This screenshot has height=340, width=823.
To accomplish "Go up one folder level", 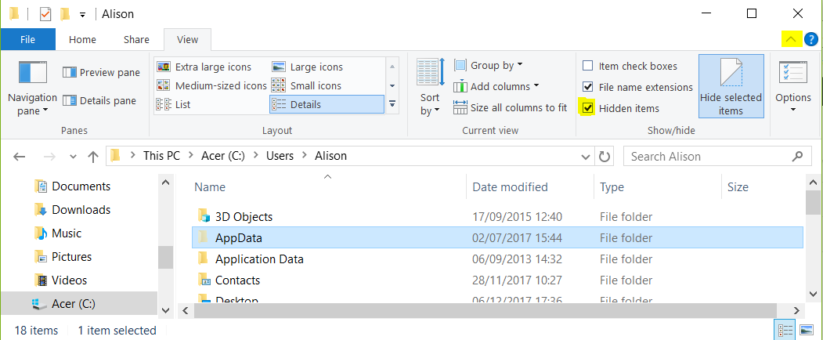I will 93,156.
